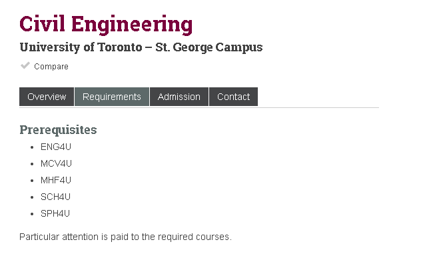Open the Contact tab
This screenshot has height=254, width=441.
(x=233, y=97)
